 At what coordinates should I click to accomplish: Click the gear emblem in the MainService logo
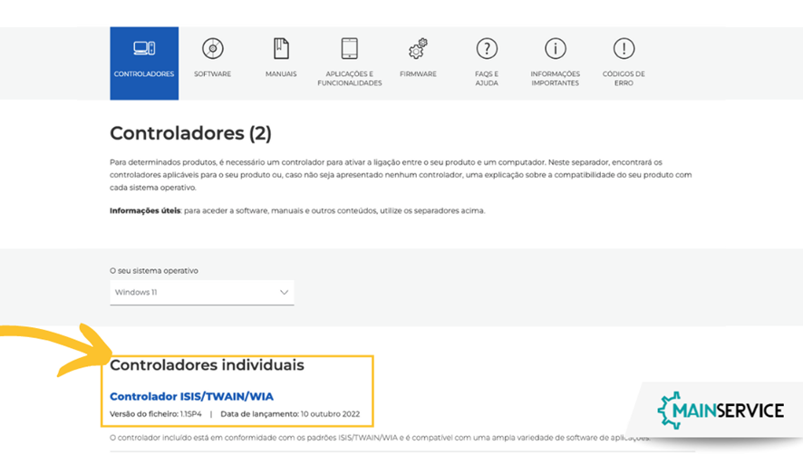pos(672,411)
